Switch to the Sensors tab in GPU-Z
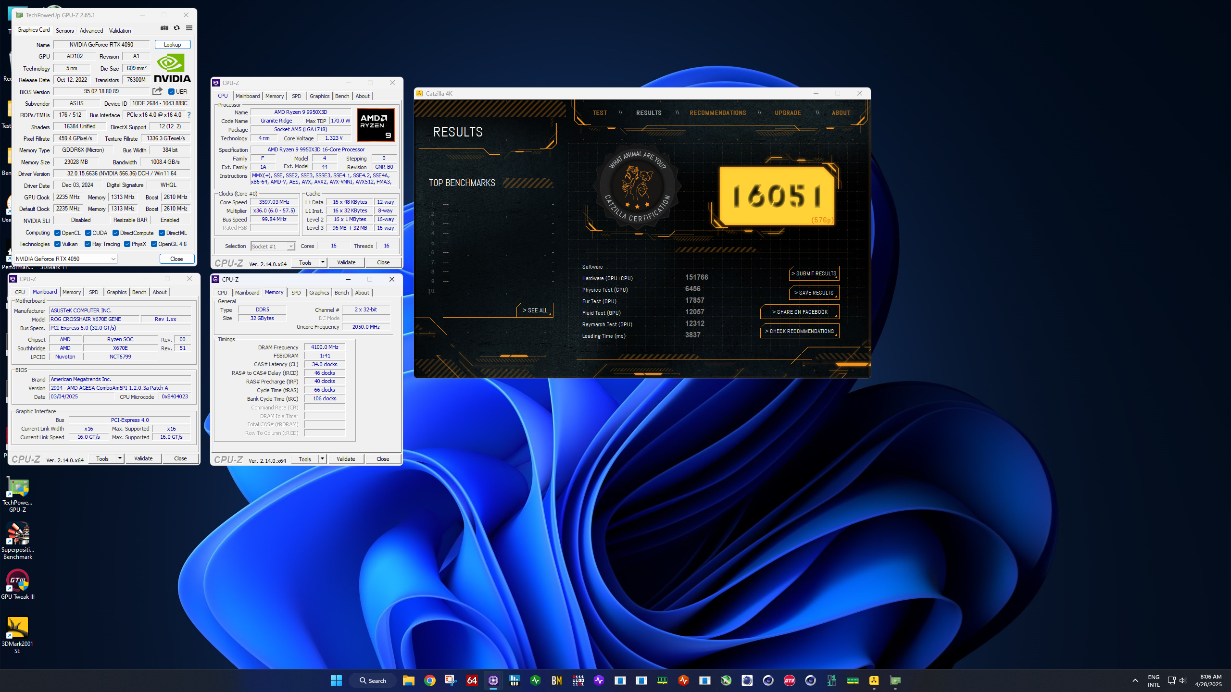 pos(64,30)
